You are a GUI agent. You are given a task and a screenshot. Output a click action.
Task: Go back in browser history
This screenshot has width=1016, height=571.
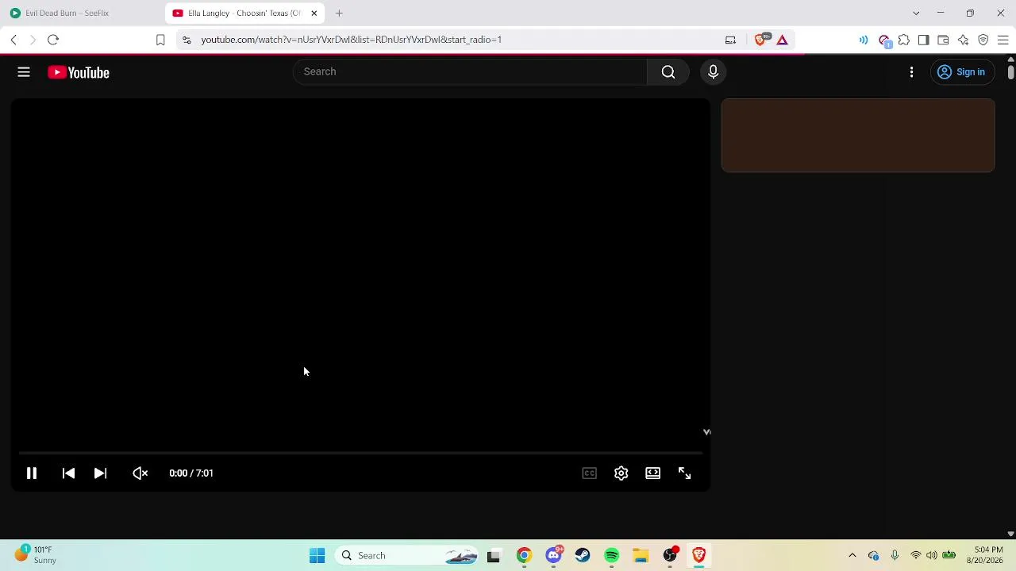pyautogui.click(x=13, y=40)
